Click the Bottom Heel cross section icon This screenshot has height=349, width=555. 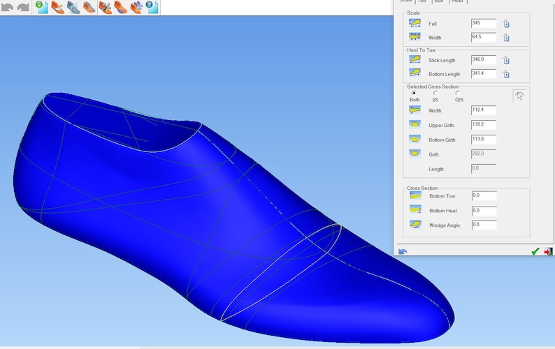[415, 209]
